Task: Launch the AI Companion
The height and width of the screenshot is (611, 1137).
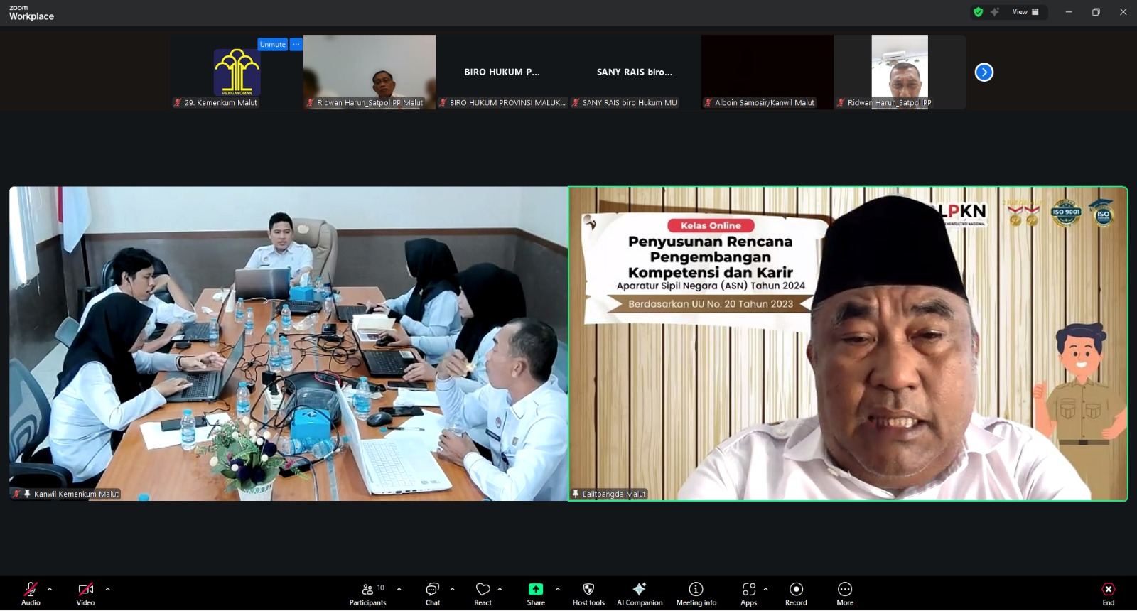Action: (x=640, y=594)
